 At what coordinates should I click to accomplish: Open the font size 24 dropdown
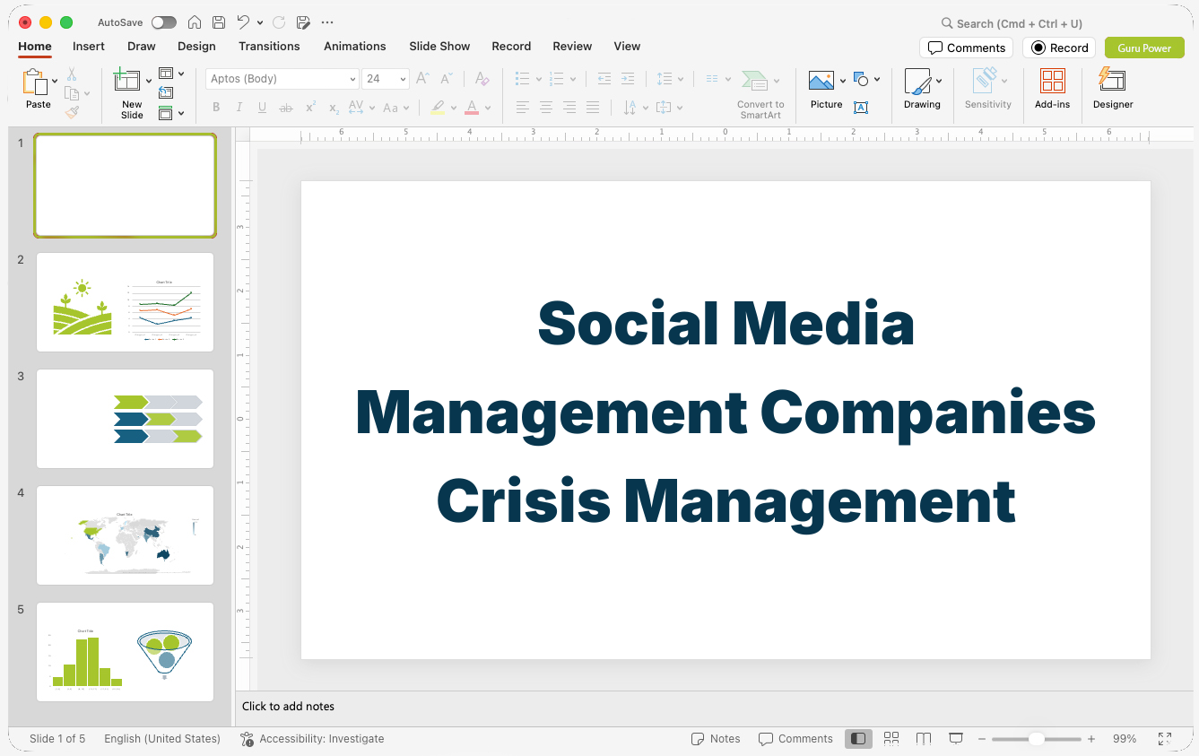[x=403, y=79]
